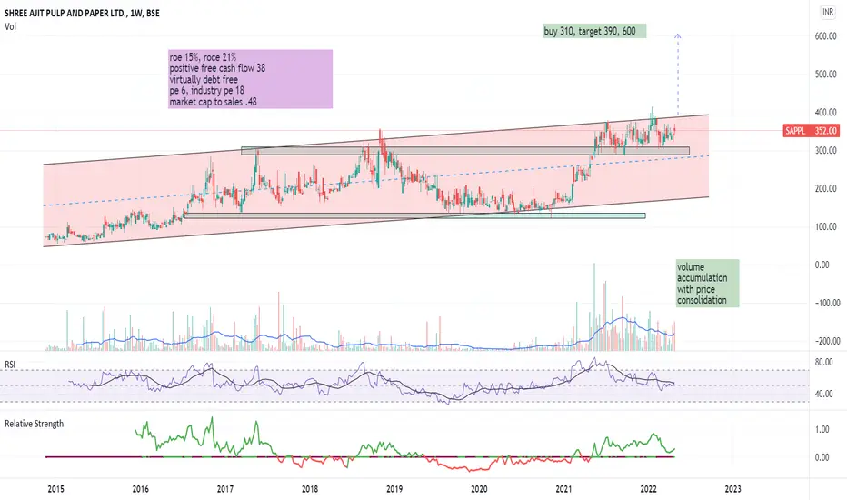Click the 2015 time axis label
The width and height of the screenshot is (847, 500).
tap(55, 489)
